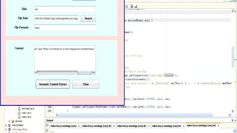Click the Output window vertical scrollbar up arrow
Image resolution: width=237 pixels, height=133 pixels.
[x=234, y=131]
